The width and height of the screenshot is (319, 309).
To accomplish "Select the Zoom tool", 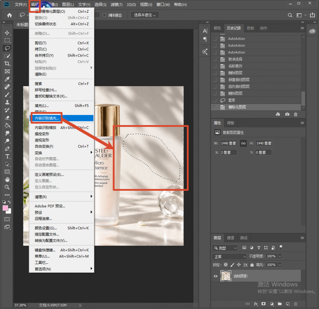I will pyautogui.click(x=7, y=187).
